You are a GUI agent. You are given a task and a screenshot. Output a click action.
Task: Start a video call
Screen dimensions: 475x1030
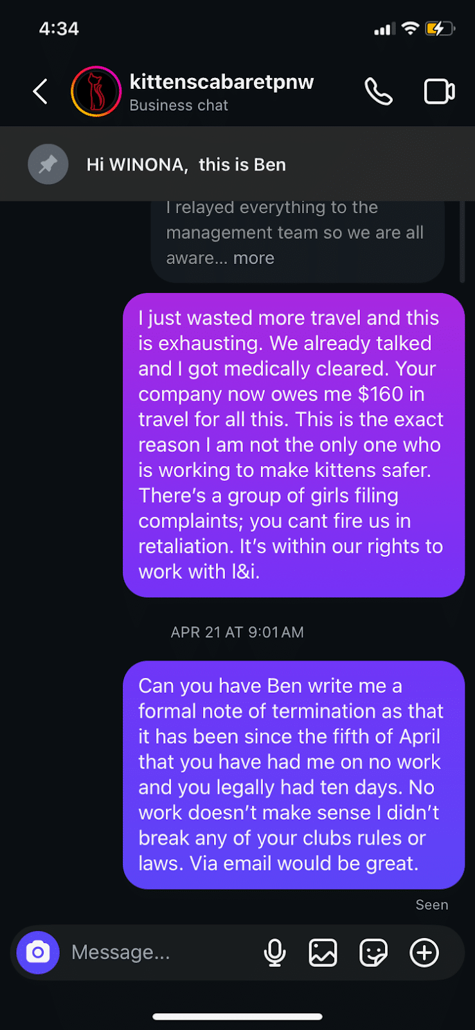pos(440,91)
